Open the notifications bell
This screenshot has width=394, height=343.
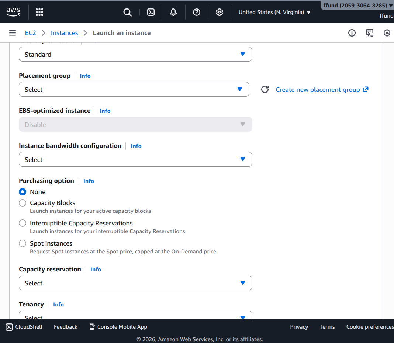pos(173,12)
